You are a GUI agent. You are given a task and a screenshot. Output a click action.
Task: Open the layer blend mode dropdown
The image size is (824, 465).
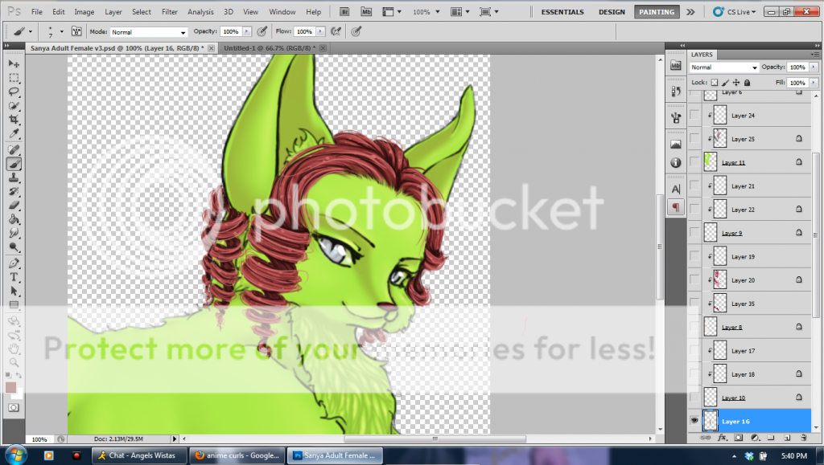click(723, 67)
